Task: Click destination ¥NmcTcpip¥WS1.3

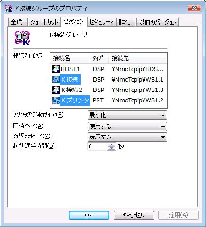Action: click(137, 90)
